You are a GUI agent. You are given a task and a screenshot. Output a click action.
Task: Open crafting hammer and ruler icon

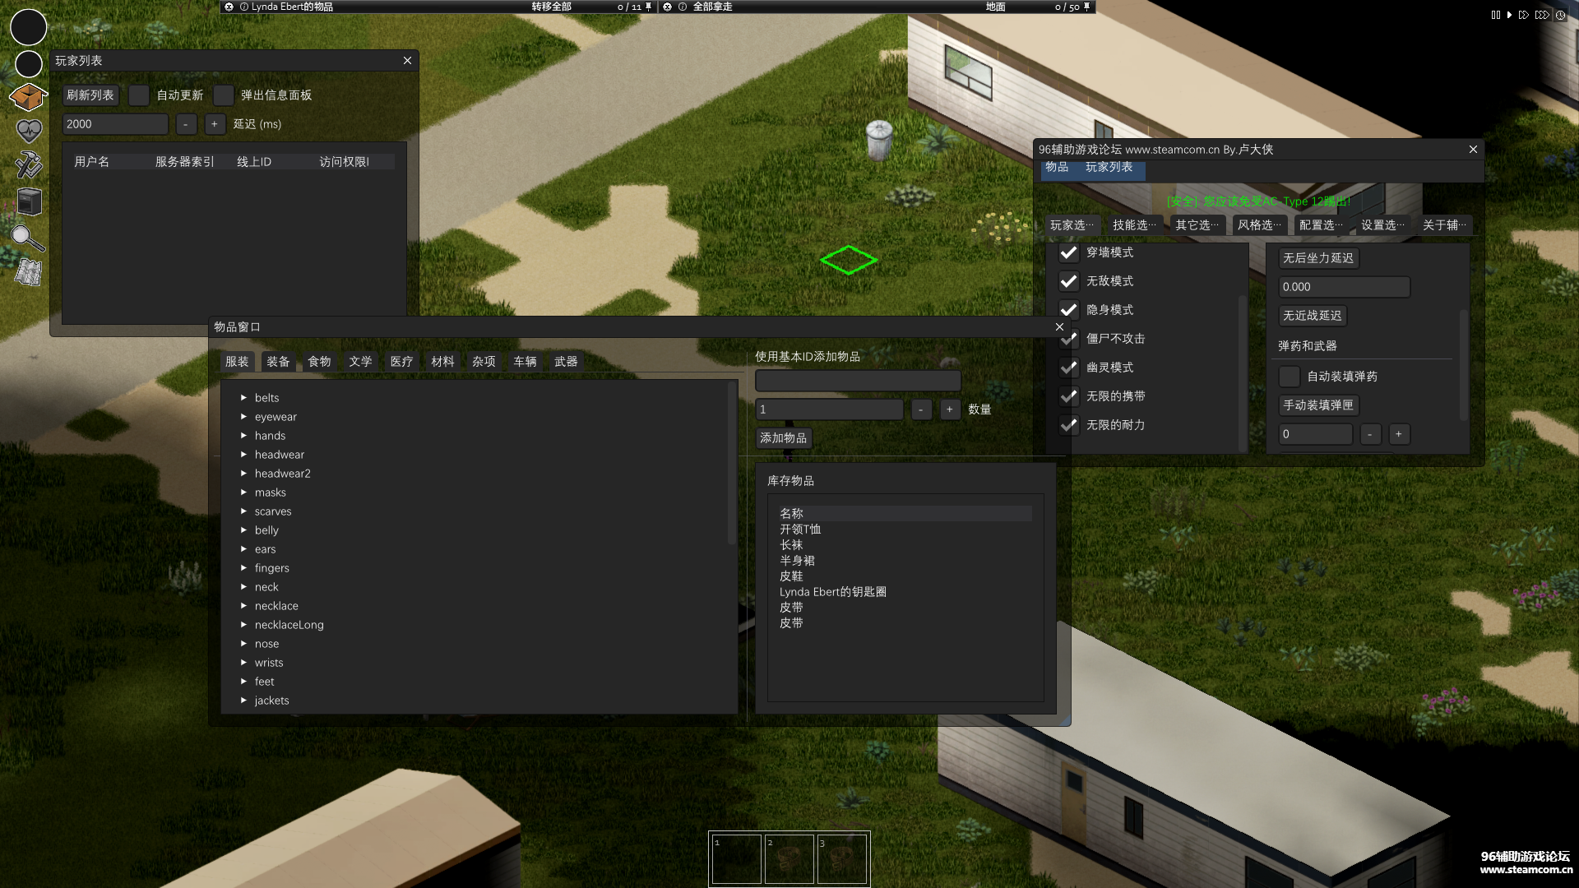[x=29, y=164]
